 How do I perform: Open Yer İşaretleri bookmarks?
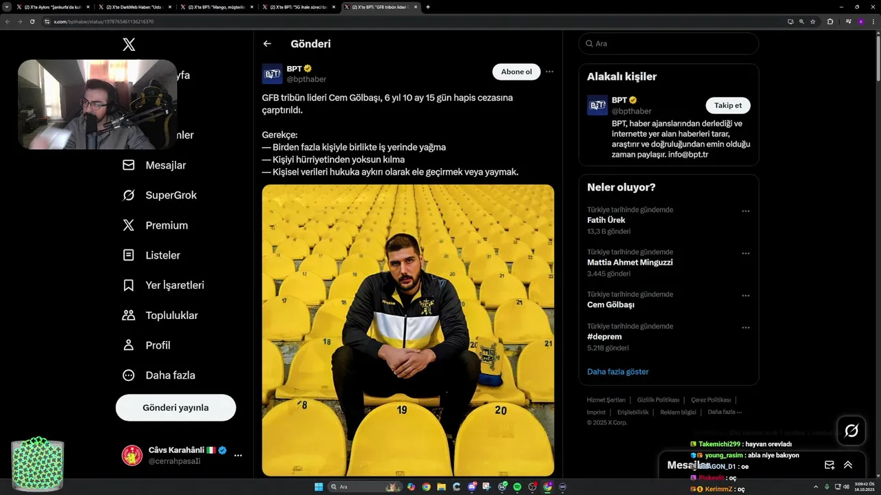click(x=163, y=285)
